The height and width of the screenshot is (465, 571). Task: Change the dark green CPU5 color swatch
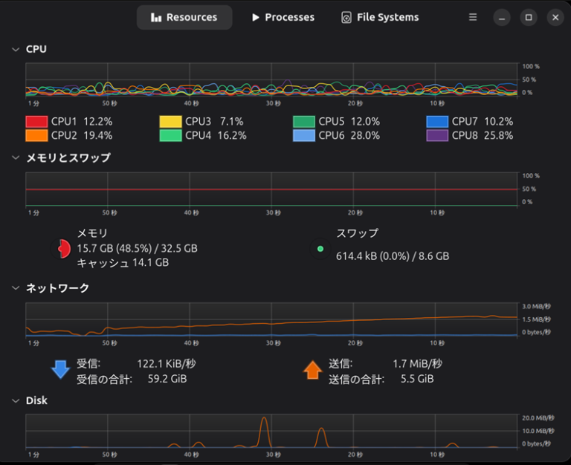pyautogui.click(x=304, y=122)
